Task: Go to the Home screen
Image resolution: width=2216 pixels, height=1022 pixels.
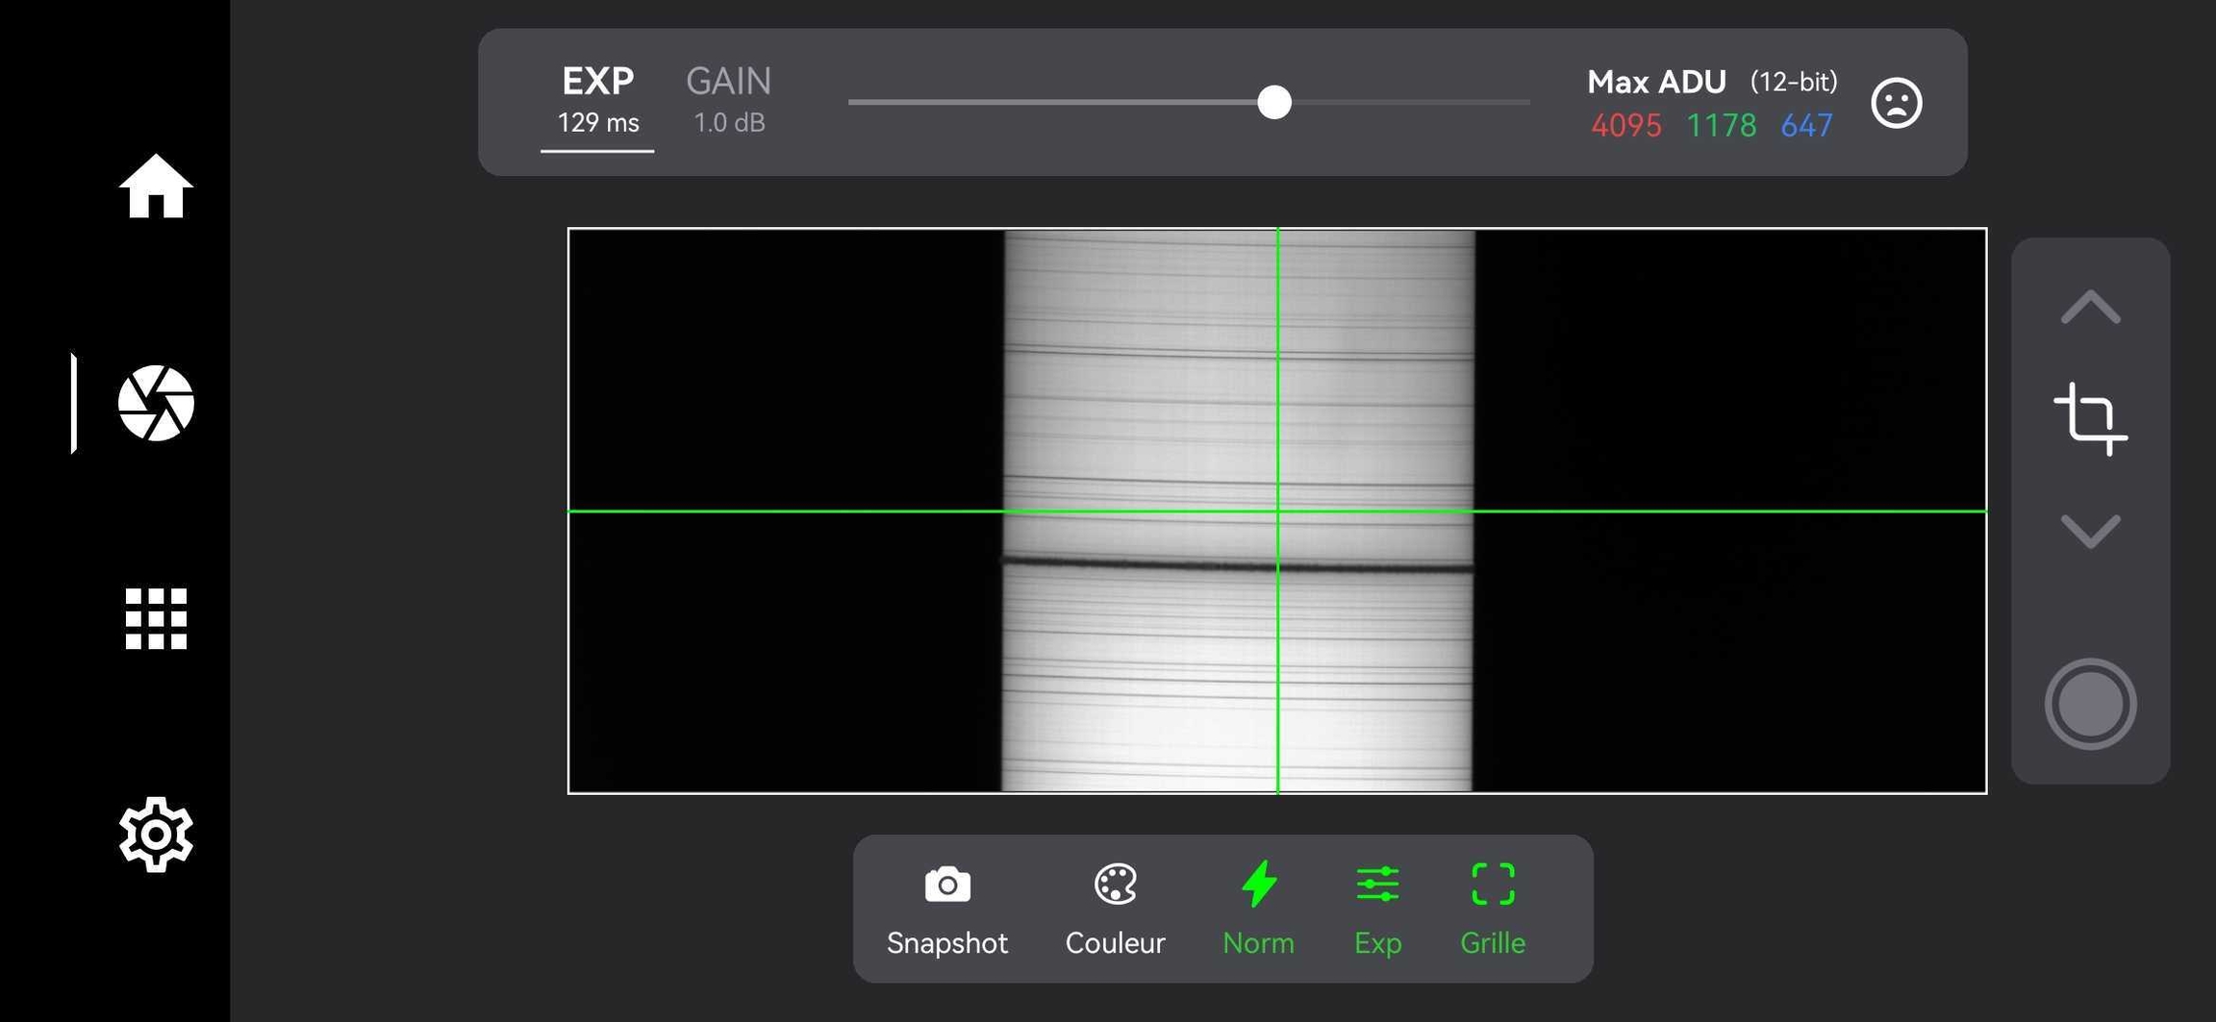Action: (156, 187)
